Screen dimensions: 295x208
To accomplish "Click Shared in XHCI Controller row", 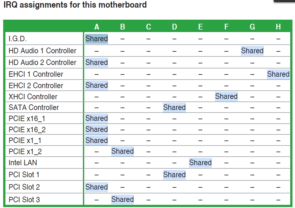I will click(x=226, y=96).
